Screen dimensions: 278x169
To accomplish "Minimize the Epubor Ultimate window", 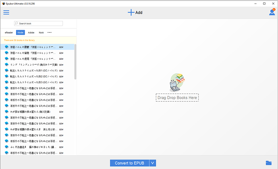I will pos(255,4).
